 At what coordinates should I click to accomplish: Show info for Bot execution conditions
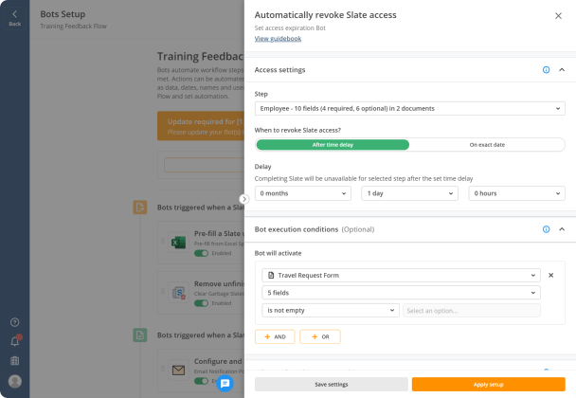tap(547, 229)
